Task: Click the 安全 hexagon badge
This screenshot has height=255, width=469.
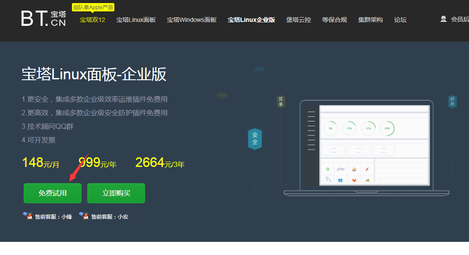Action: click(x=255, y=139)
